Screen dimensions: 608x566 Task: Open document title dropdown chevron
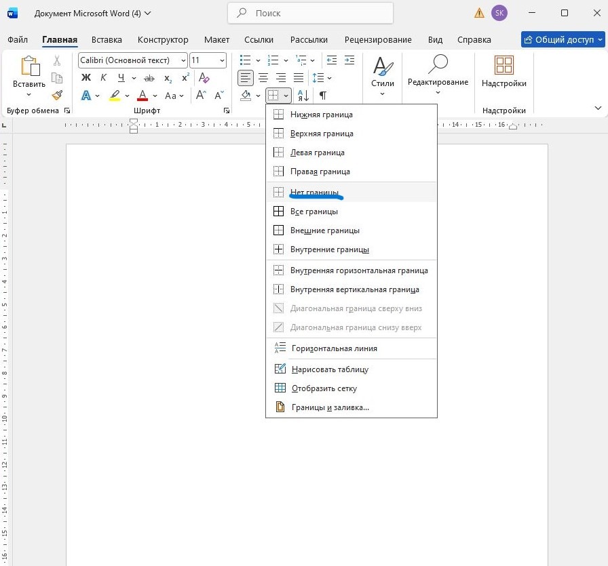point(148,13)
